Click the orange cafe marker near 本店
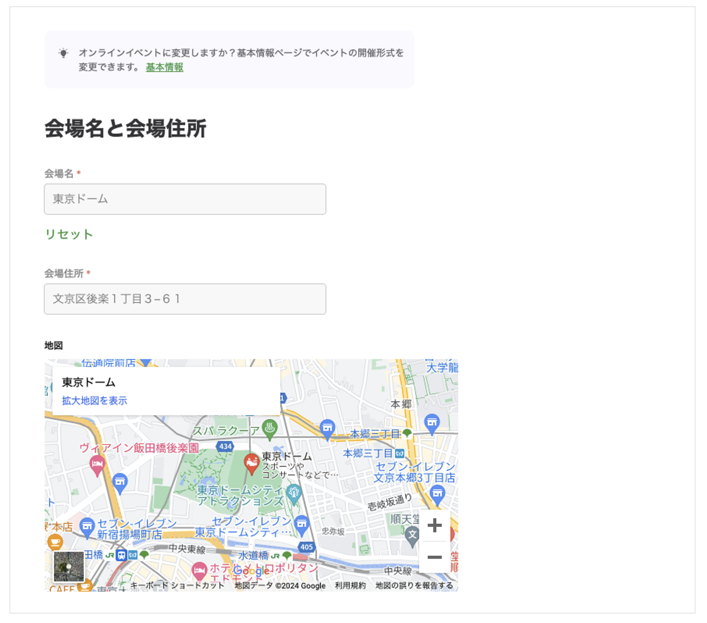The width and height of the screenshot is (707, 623). pyautogui.click(x=55, y=542)
